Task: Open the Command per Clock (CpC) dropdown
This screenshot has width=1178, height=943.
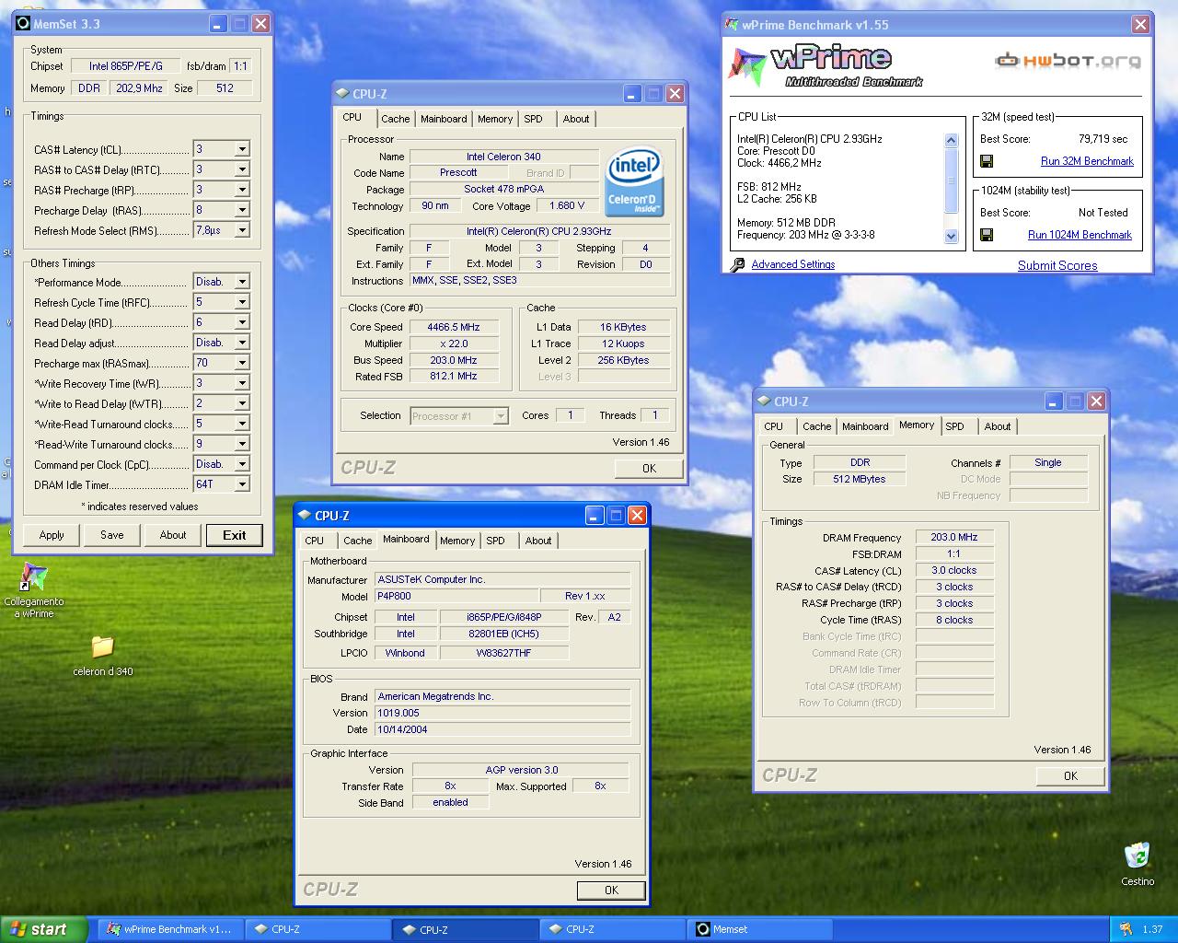Action: click(x=242, y=464)
